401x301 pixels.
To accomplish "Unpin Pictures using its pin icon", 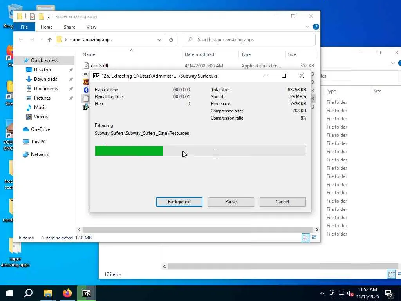I will point(71,98).
